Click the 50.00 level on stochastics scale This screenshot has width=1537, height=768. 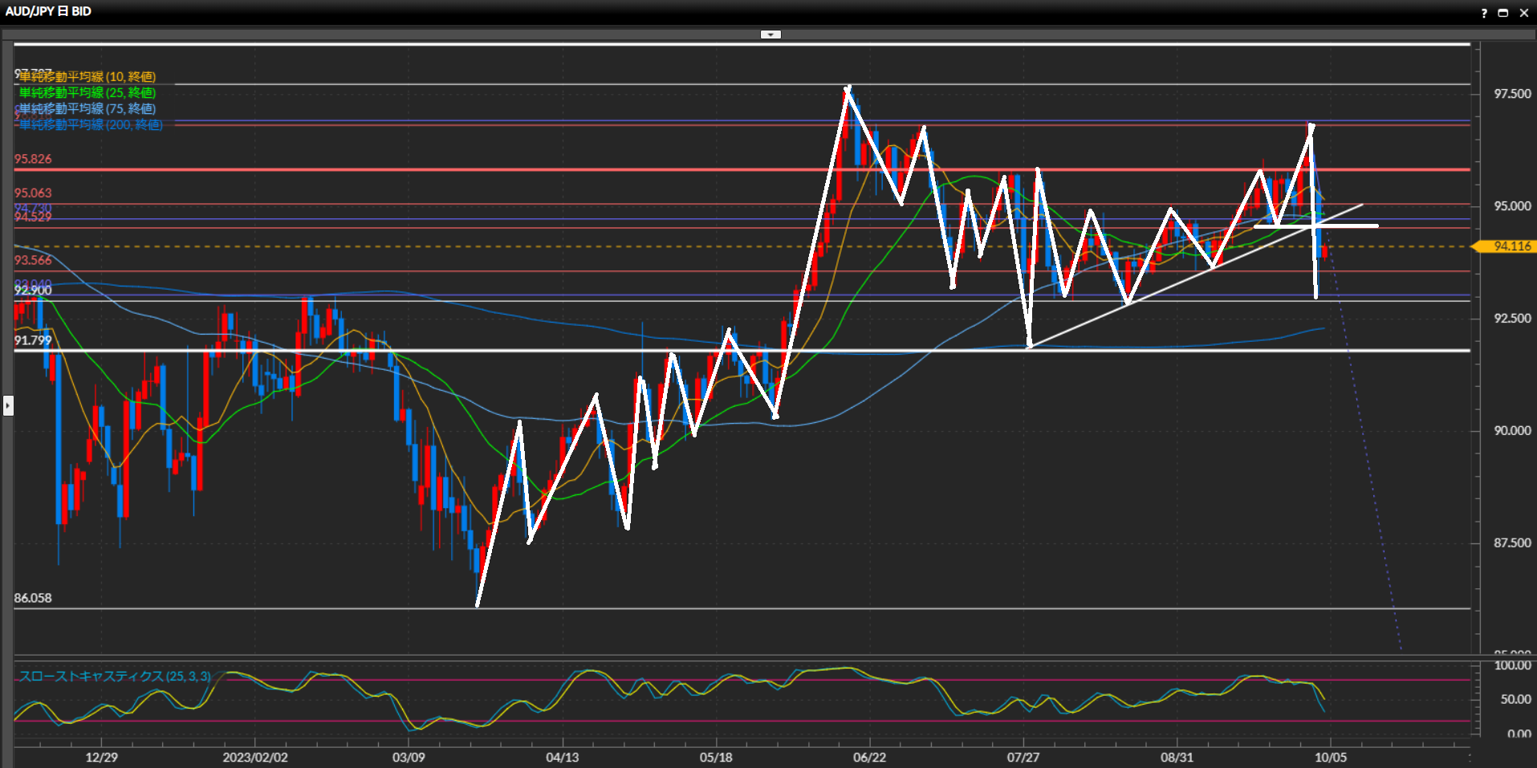coord(1515,699)
